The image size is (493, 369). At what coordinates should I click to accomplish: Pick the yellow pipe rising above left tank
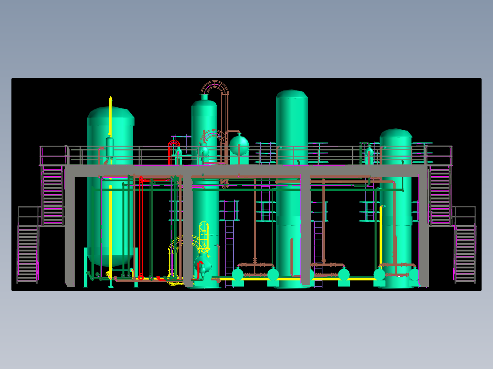[x=110, y=116]
